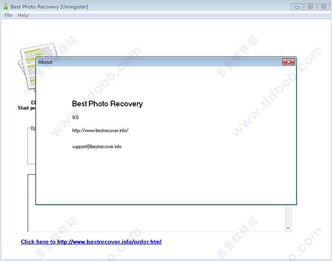332x261 pixels.
Task: Close the About dialog
Action: click(x=289, y=61)
